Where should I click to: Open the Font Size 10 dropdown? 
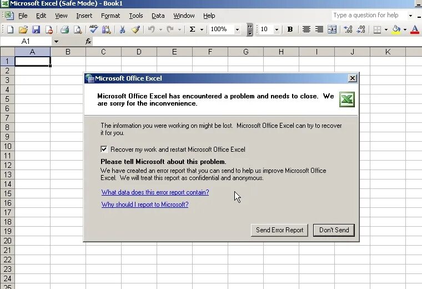(x=277, y=29)
